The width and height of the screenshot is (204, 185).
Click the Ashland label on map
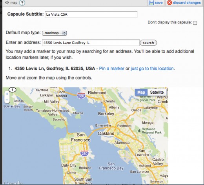point(145,166)
